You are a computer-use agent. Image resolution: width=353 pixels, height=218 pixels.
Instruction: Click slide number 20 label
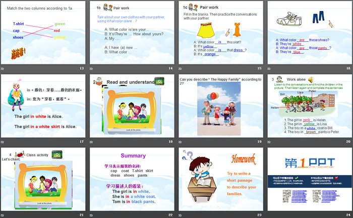348,141
